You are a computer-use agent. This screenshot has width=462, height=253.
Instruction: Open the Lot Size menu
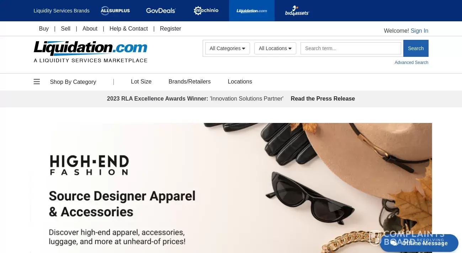141,82
